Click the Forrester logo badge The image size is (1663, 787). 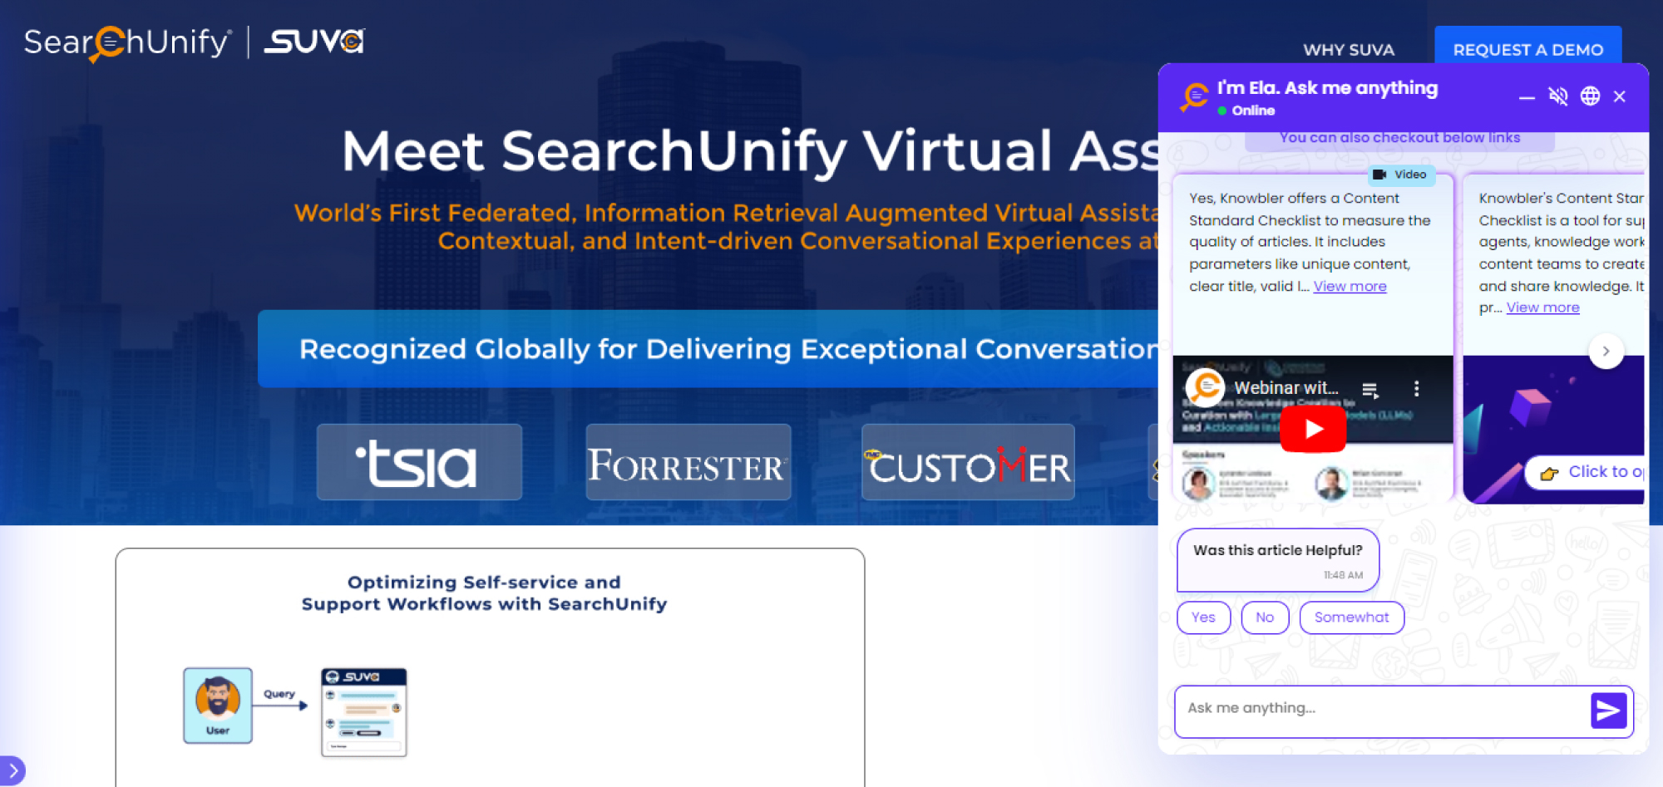pyautogui.click(x=688, y=462)
